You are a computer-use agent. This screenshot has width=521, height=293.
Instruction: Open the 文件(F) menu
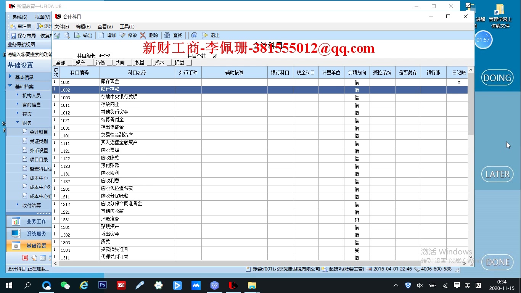61,26
